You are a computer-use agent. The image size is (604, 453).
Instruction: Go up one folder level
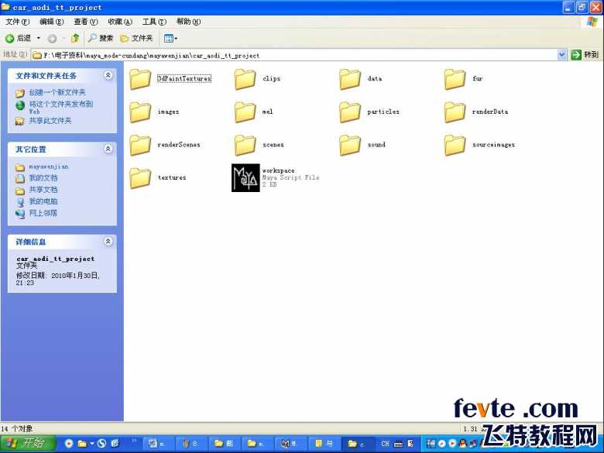point(75,38)
